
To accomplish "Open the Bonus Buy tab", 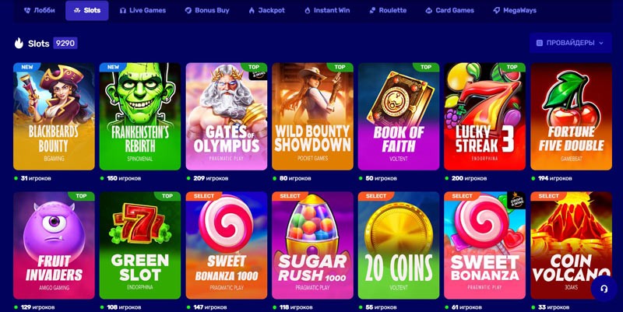I will [207, 11].
